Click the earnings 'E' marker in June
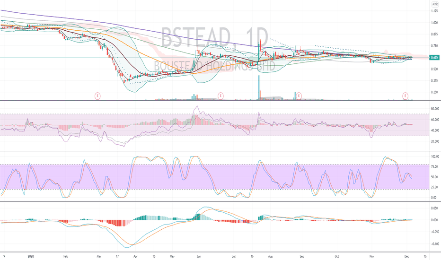 pyautogui.click(x=221, y=96)
